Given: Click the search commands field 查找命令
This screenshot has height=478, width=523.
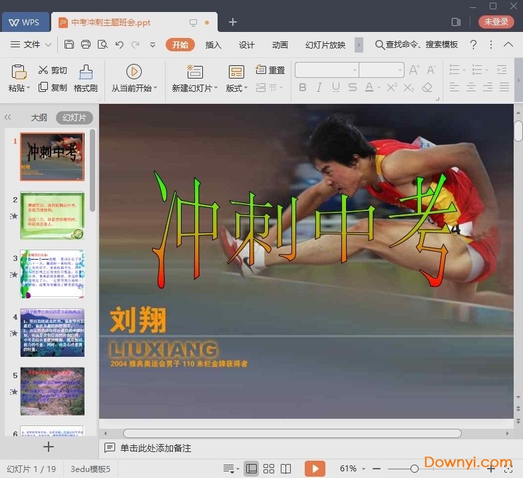Looking at the screenshot, I should pos(417,45).
